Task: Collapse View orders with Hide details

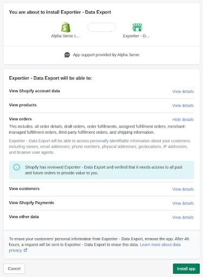Action: point(183,120)
